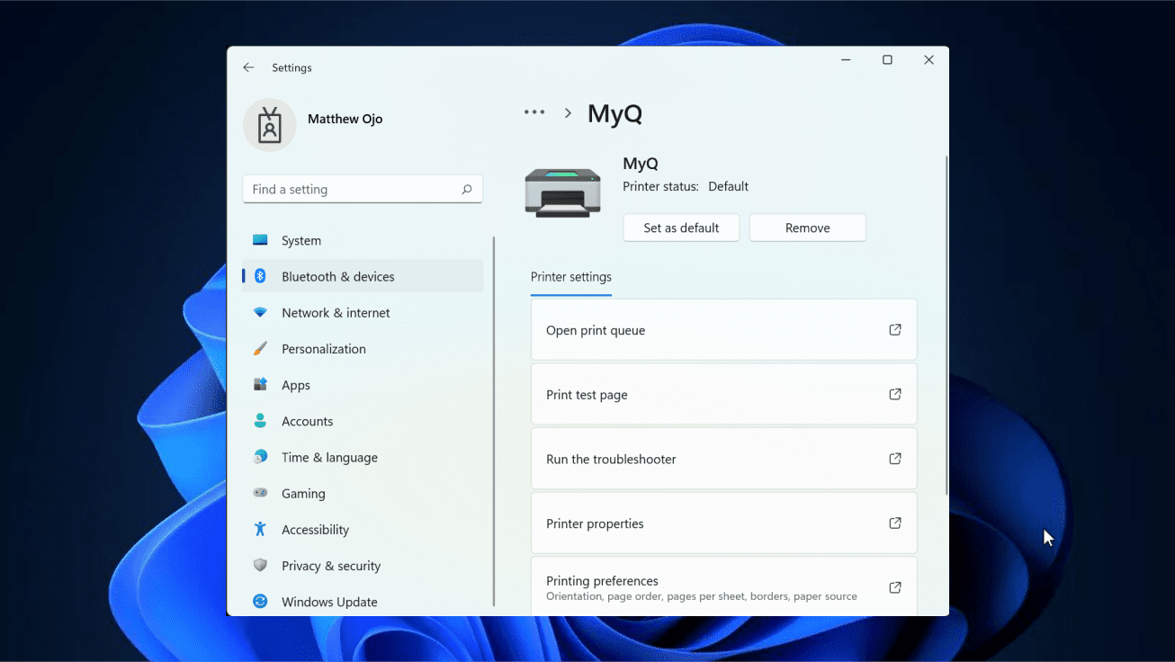Click the search magnifier icon
The image size is (1175, 662).
(x=466, y=189)
